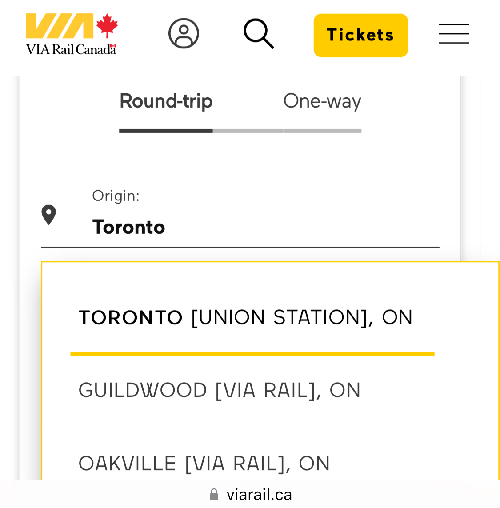Open the hamburger menu
This screenshot has height=508, width=500.
click(454, 34)
